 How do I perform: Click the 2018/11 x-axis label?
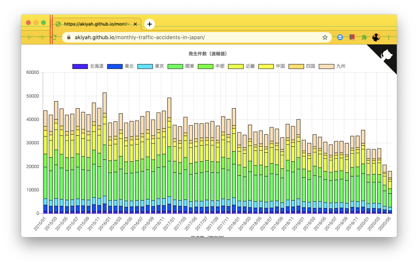tap(288, 224)
